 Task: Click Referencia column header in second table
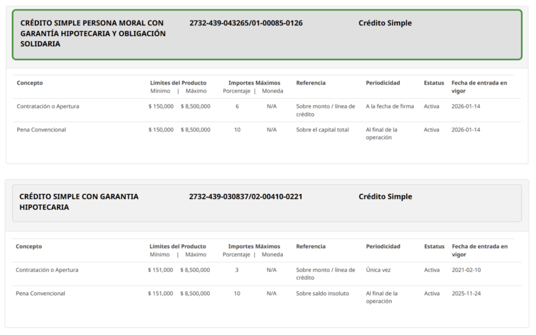pyautogui.click(x=310, y=247)
